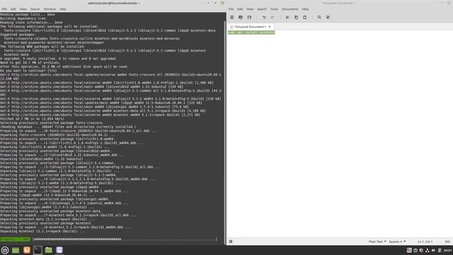Click the 'Do you want to continue? [Y/n]' line
This screenshot has height=255, width=453.
28,71
